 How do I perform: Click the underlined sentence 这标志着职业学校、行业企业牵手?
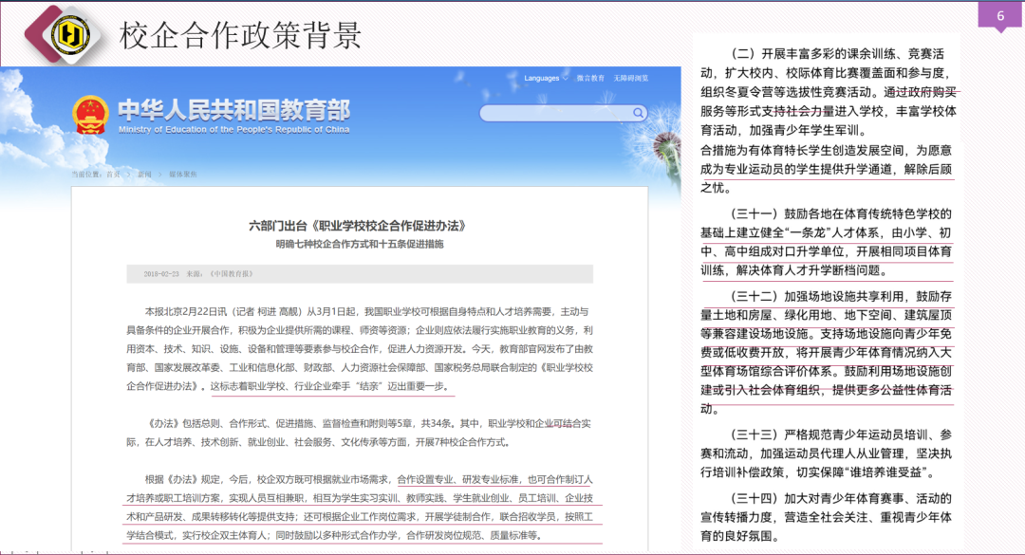(331, 386)
